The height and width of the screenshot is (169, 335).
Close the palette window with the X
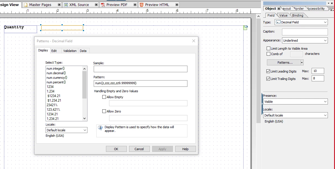click(332, 3)
